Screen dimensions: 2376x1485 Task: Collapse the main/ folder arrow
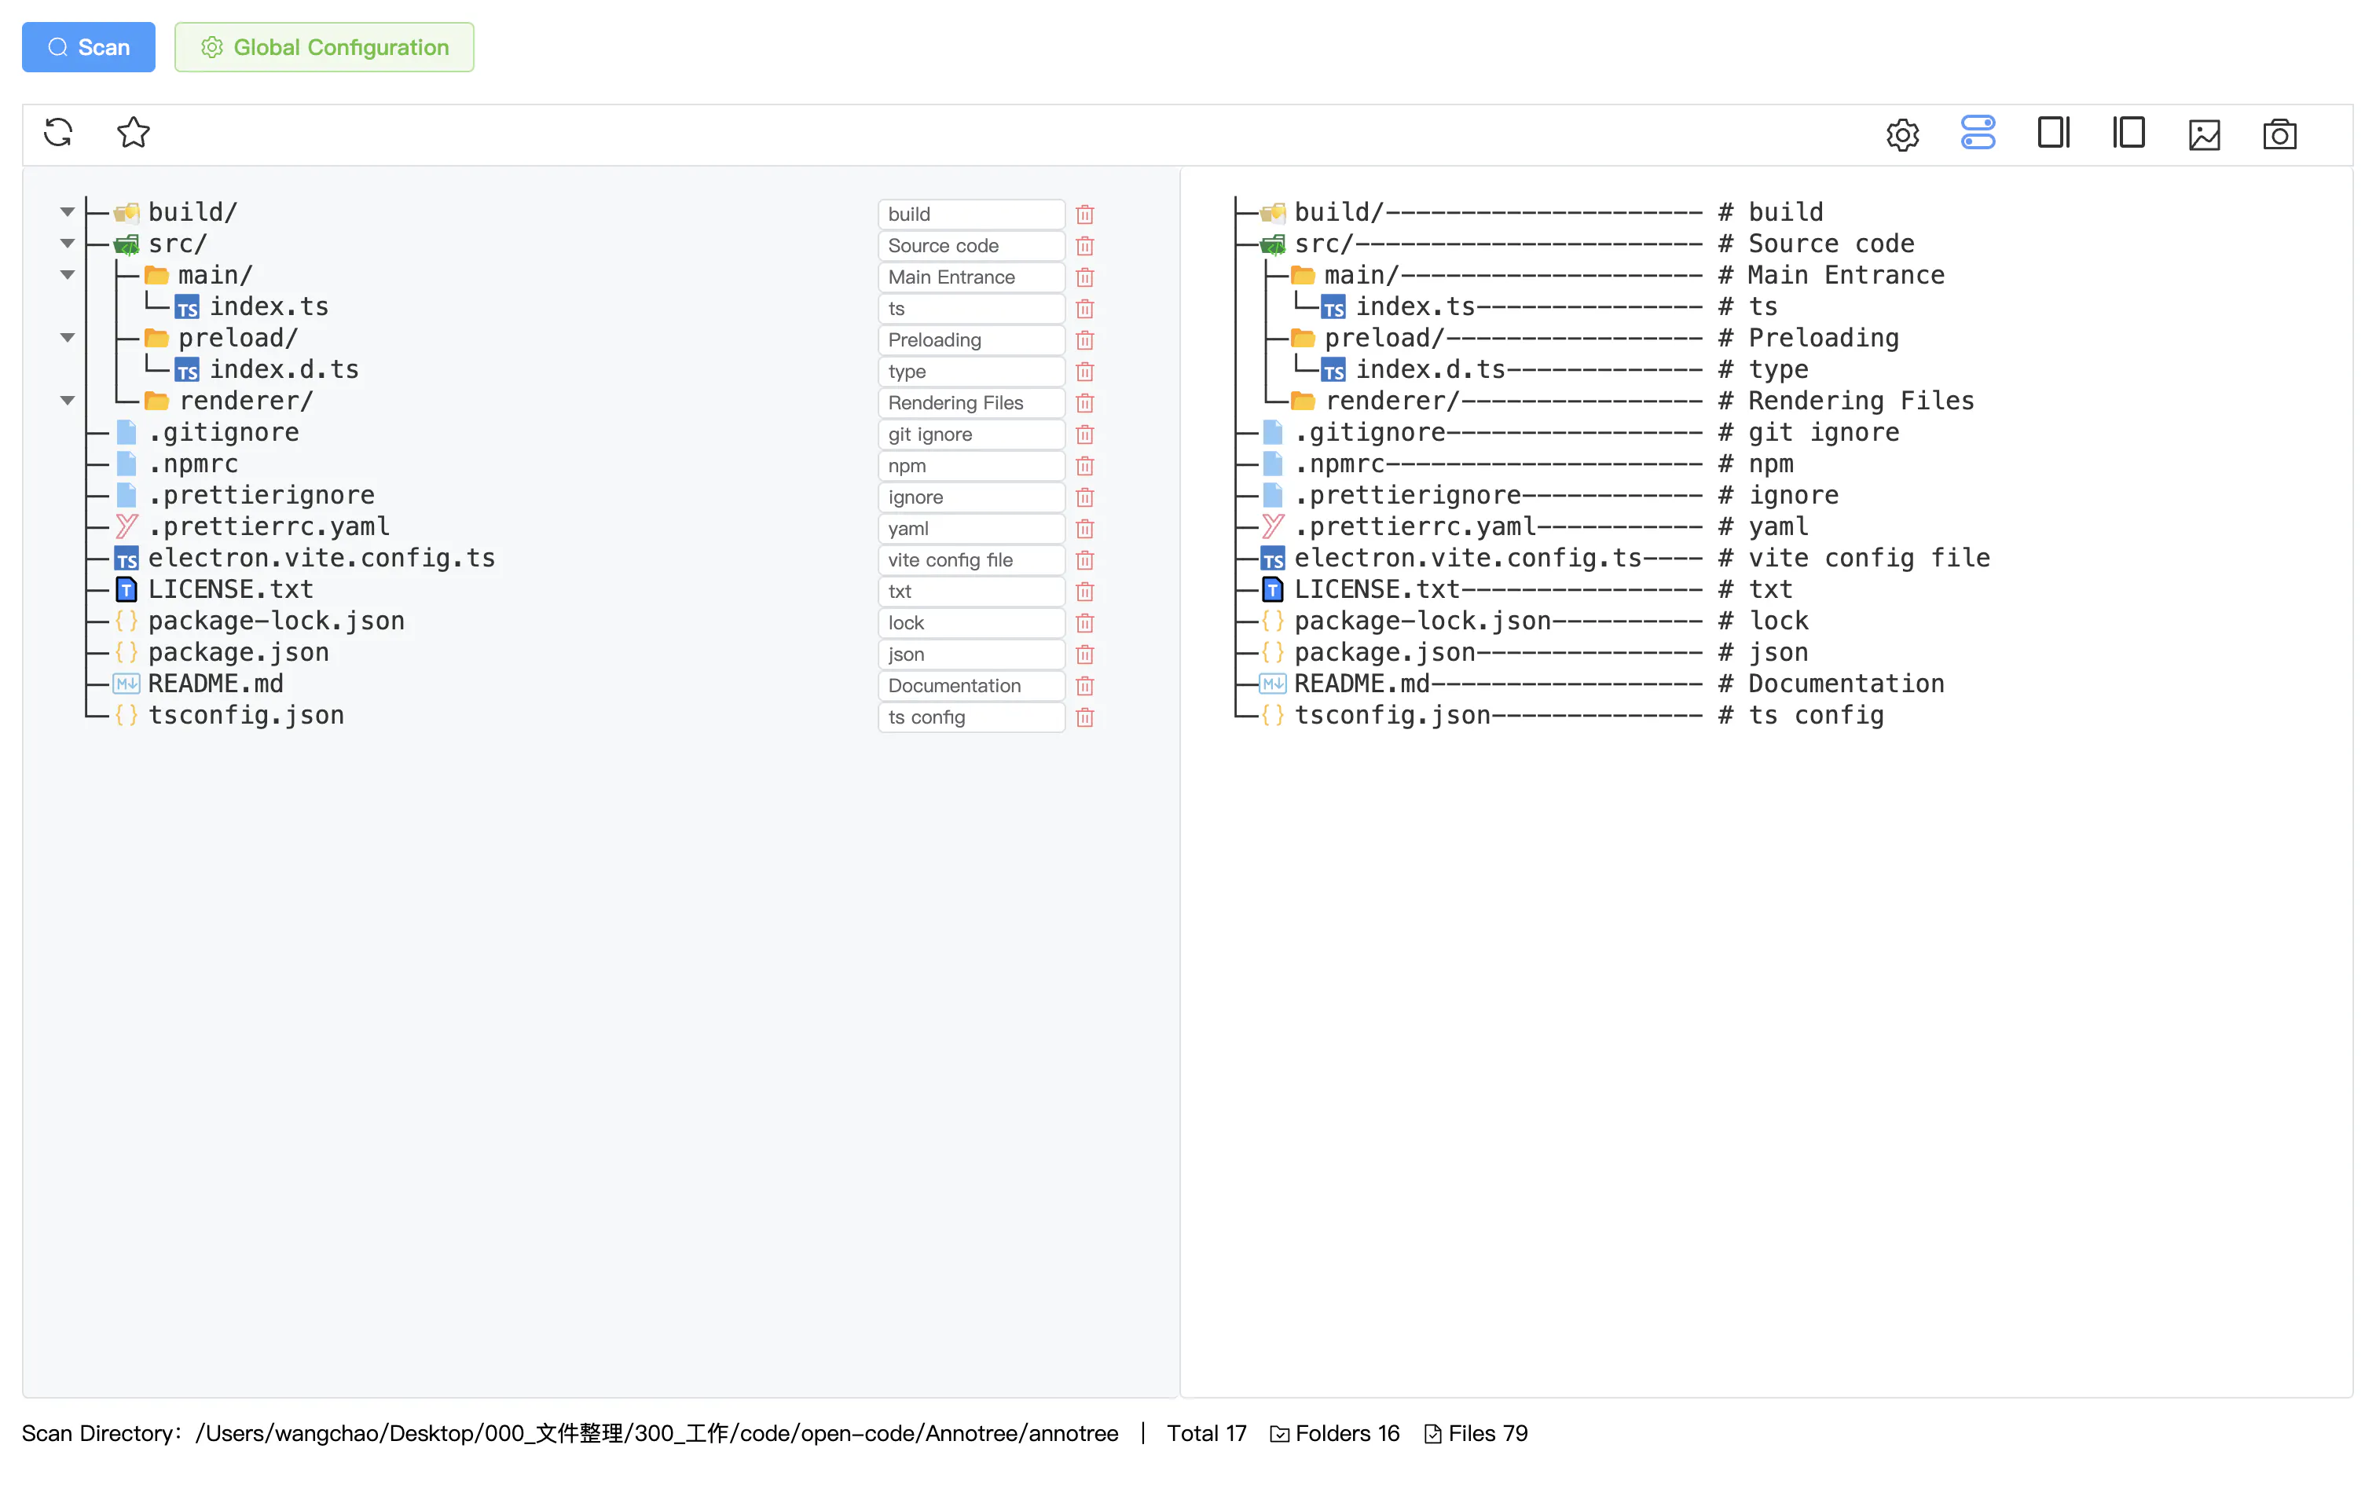click(x=67, y=275)
